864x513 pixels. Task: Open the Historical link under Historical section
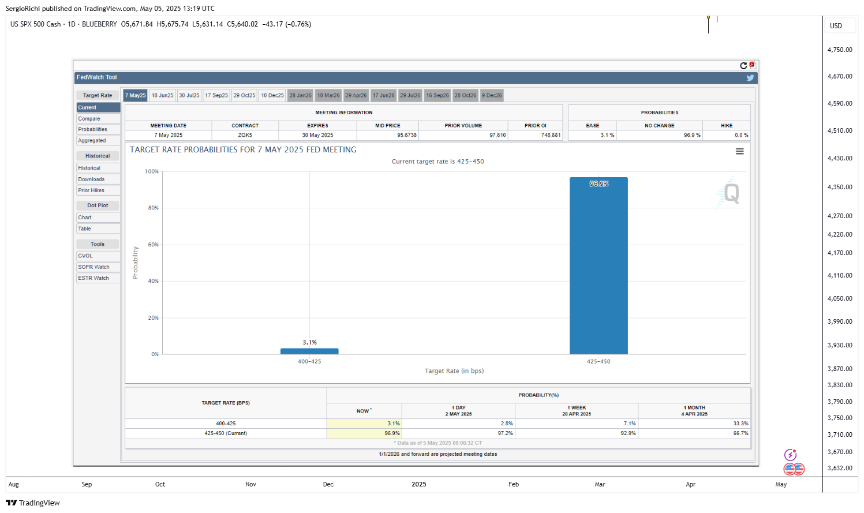coord(98,168)
